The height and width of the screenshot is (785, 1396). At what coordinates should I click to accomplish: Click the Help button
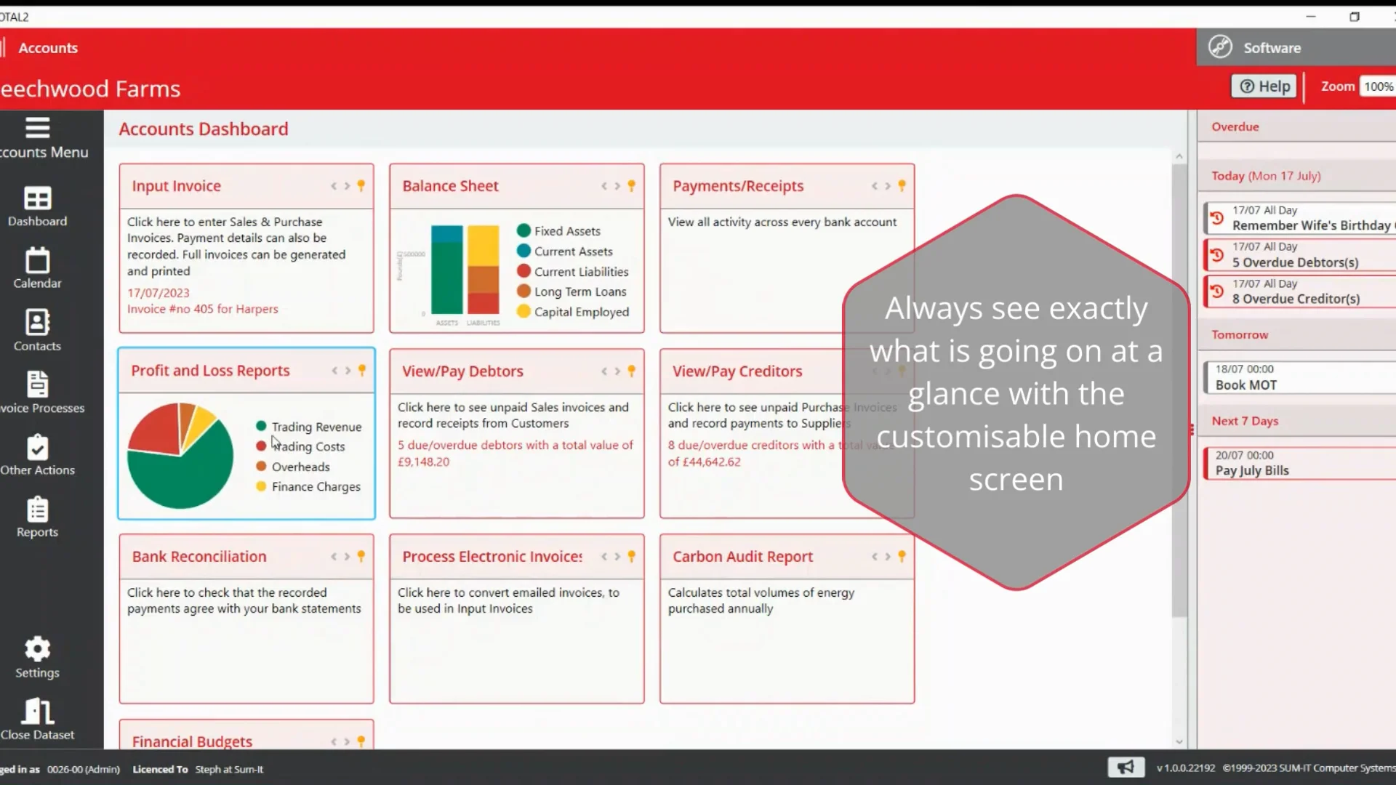(x=1263, y=86)
